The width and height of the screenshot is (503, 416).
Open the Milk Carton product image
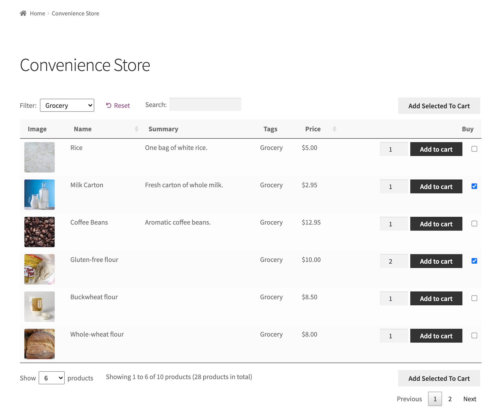coord(40,195)
